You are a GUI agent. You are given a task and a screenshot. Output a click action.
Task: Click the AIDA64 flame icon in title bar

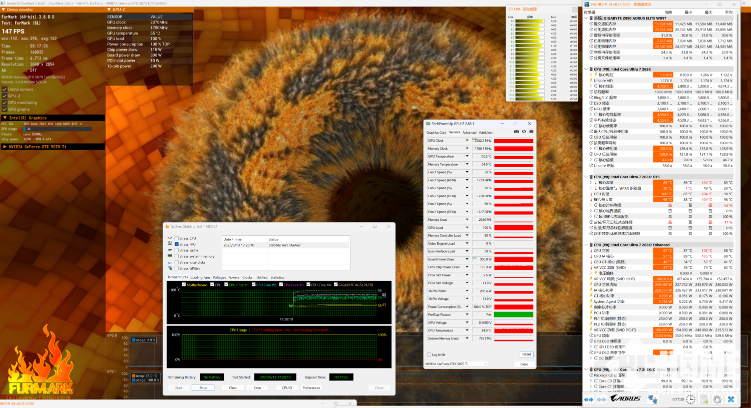(168, 226)
